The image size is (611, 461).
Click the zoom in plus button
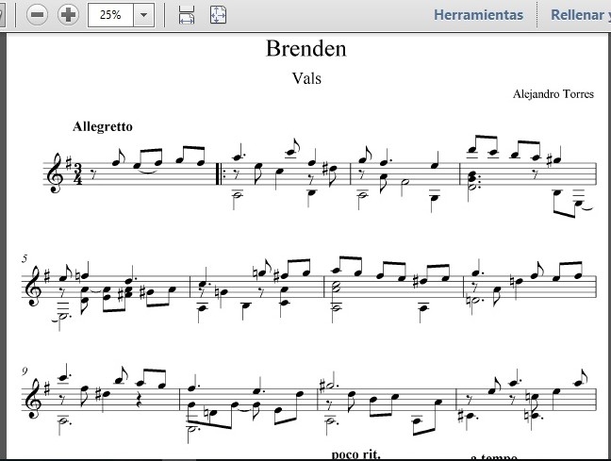point(68,14)
